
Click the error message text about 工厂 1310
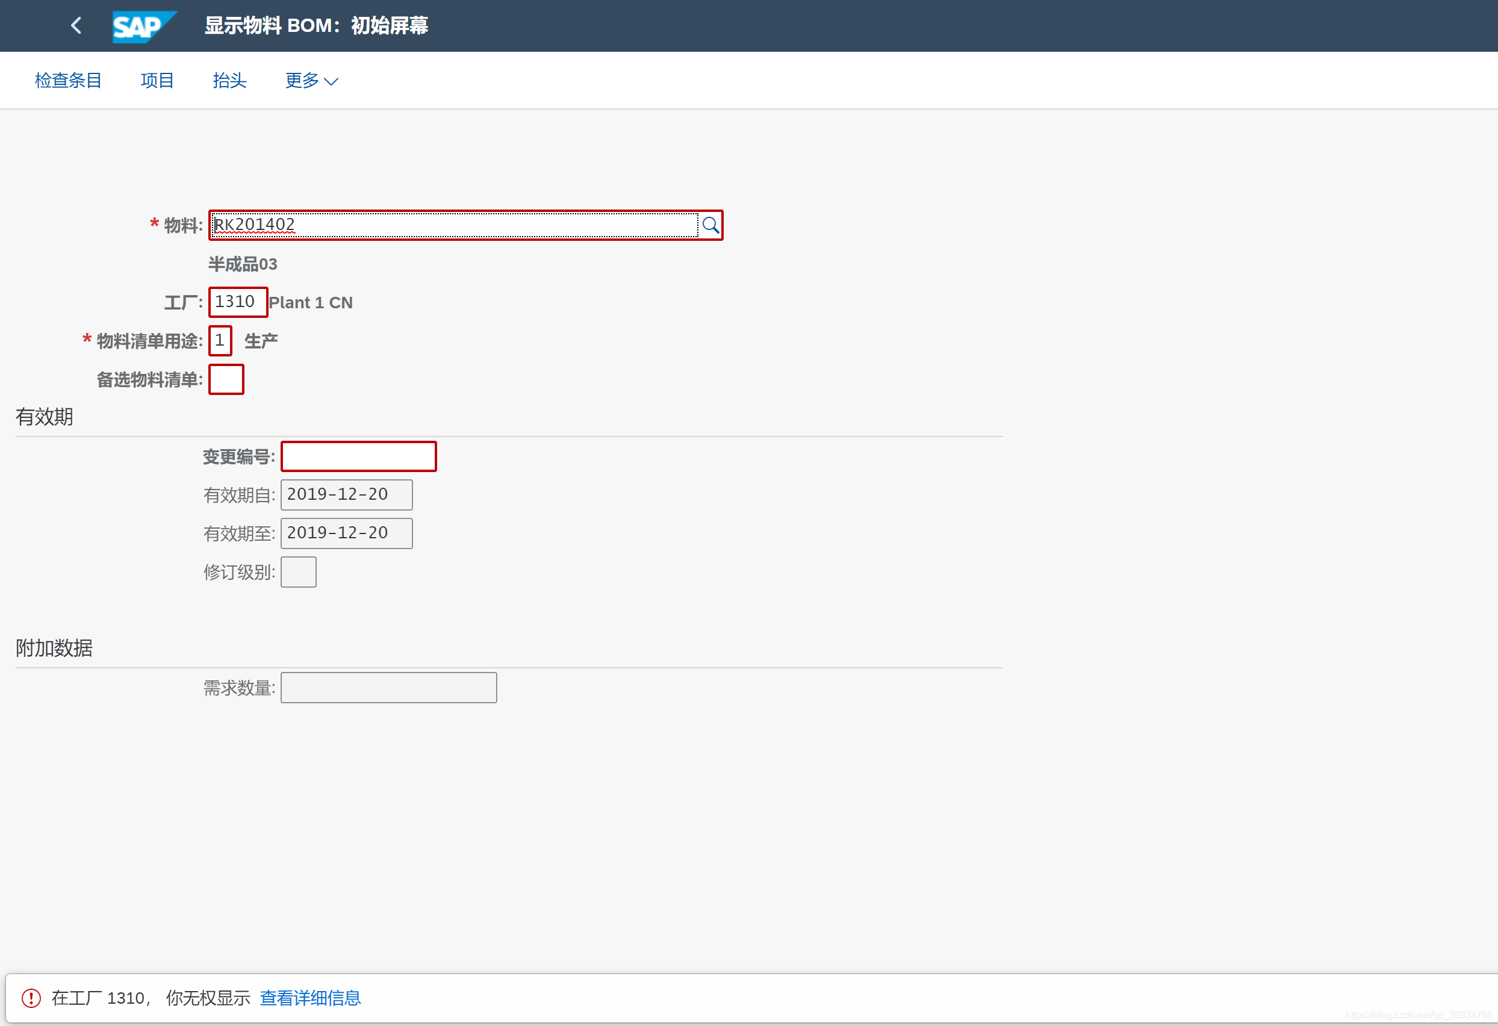pyautogui.click(x=151, y=998)
